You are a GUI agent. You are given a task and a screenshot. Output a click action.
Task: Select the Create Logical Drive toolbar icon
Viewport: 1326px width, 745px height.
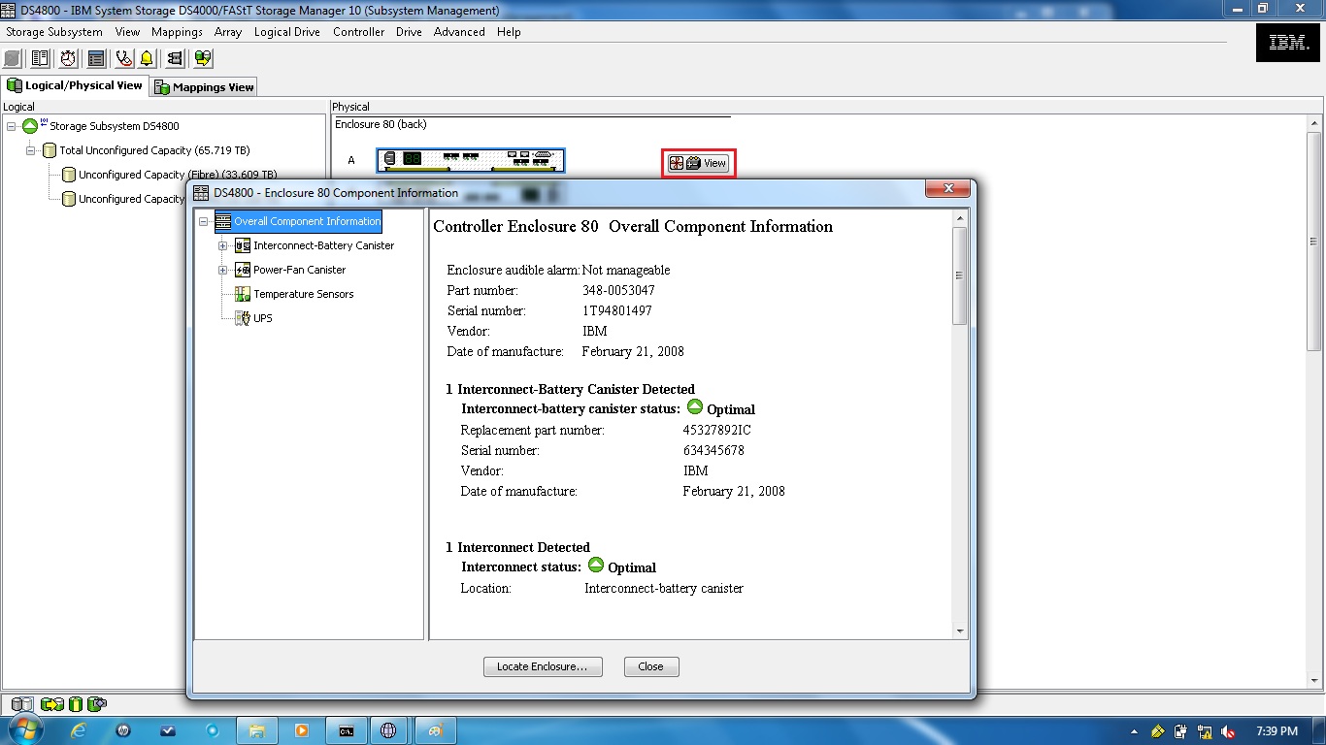click(12, 58)
